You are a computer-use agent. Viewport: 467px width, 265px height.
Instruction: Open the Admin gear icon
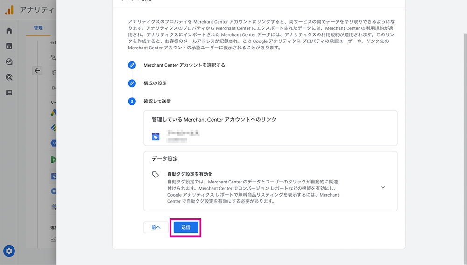click(9, 251)
